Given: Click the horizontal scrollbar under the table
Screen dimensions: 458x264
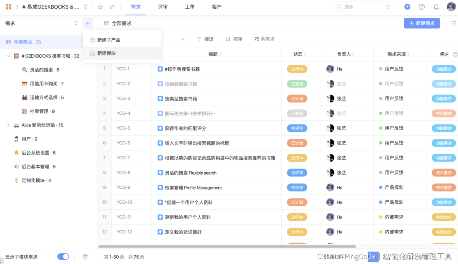Looking at the screenshot, I should tap(227, 246).
